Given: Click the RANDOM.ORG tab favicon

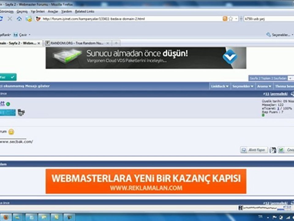Looking at the screenshot, I should tap(48, 43).
